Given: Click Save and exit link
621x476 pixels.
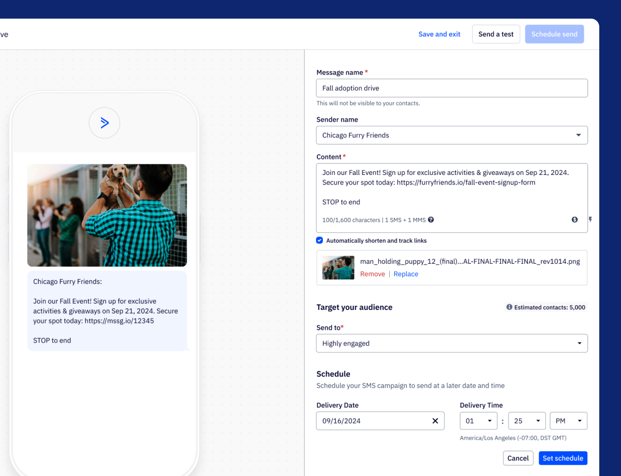Looking at the screenshot, I should [439, 34].
